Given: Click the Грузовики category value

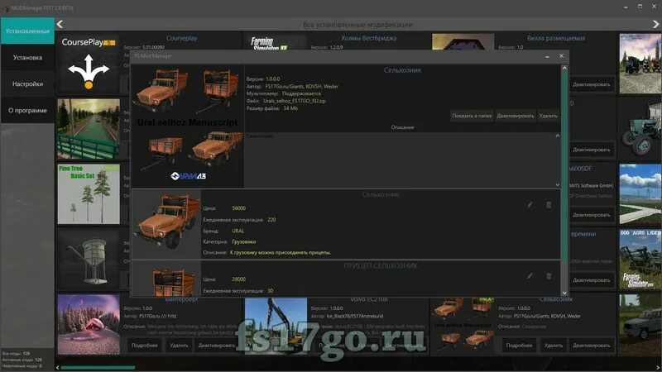Looking at the screenshot, I should tap(244, 241).
